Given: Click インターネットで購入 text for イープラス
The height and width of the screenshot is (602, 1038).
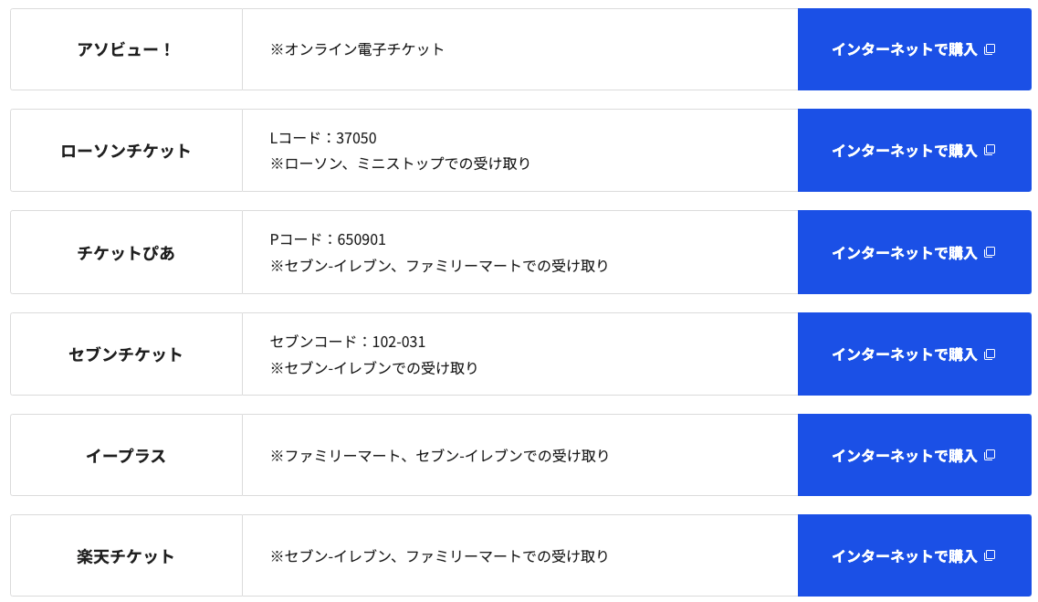Looking at the screenshot, I should 905,456.
